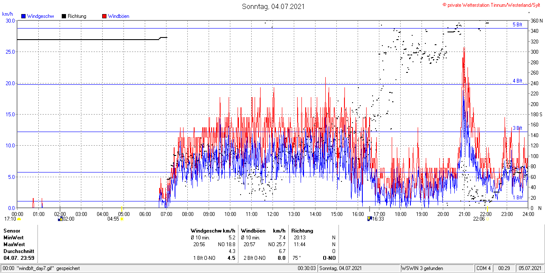Click the 21:00 time axis tick label
545x273 pixels.
click(x=465, y=214)
